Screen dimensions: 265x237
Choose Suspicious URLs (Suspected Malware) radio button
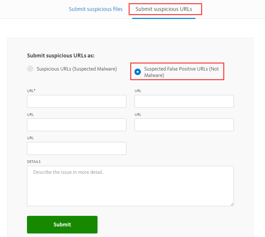tap(30, 69)
